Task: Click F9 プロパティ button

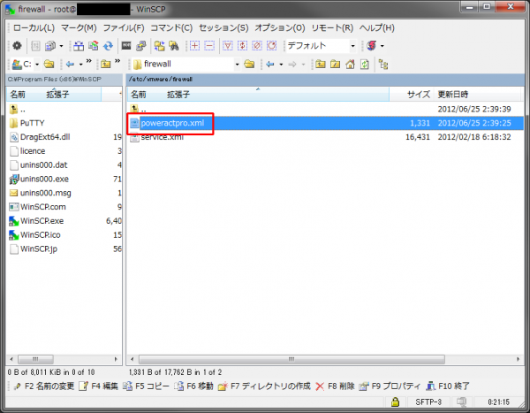Action: tap(390, 386)
